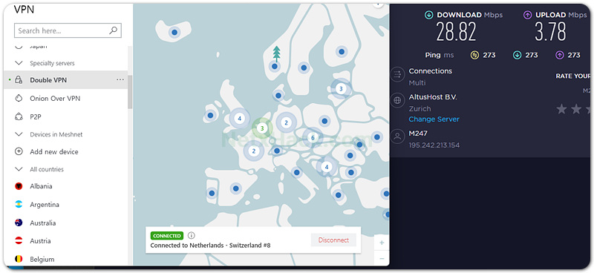Click the first rating star
This screenshot has width=594, height=273.
pos(561,109)
